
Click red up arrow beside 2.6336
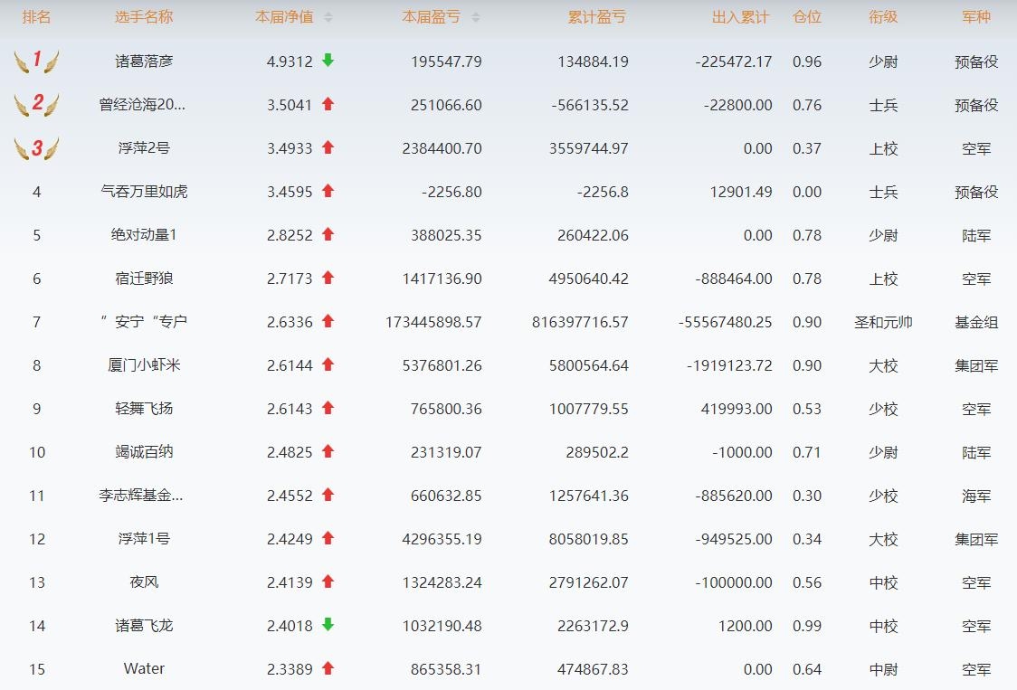pos(328,321)
